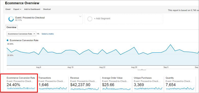Click the Sep 5 date label

tap(166, 67)
